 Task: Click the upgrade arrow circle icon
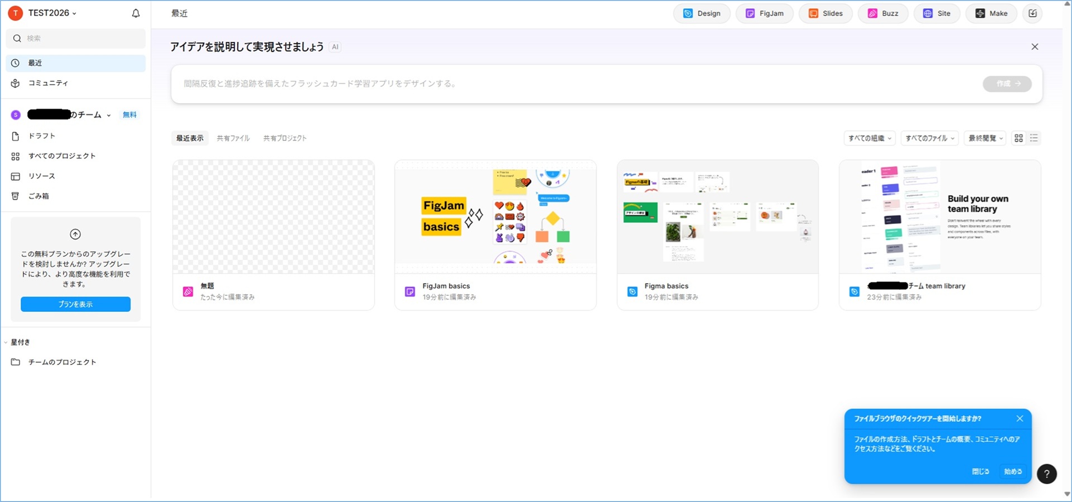click(75, 234)
